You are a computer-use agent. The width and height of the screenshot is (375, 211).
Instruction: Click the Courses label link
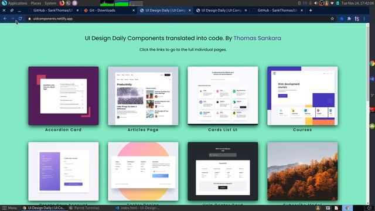coord(302,130)
